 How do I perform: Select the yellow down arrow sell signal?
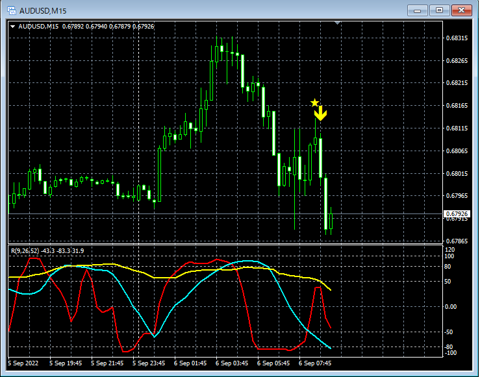(320, 113)
